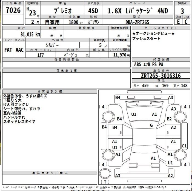The height and width of the screenshot is (191, 192).
Task: Click the ABS equipment listing
Action: (x=137, y=64)
